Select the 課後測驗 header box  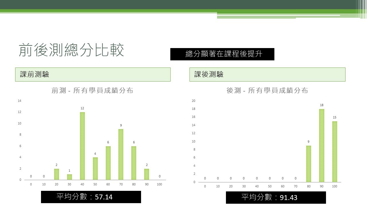click(267, 74)
